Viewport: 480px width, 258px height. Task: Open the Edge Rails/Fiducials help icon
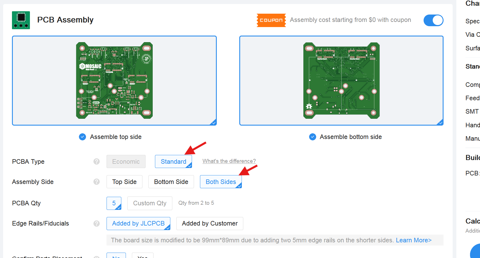tap(97, 224)
